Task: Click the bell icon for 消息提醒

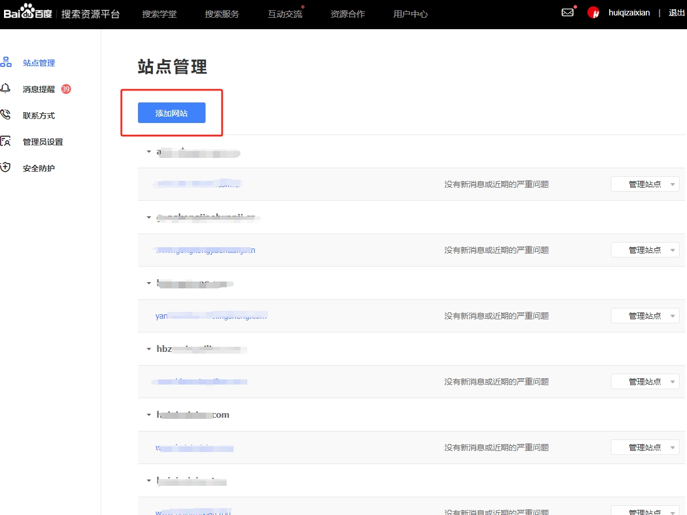Action: (x=6, y=89)
